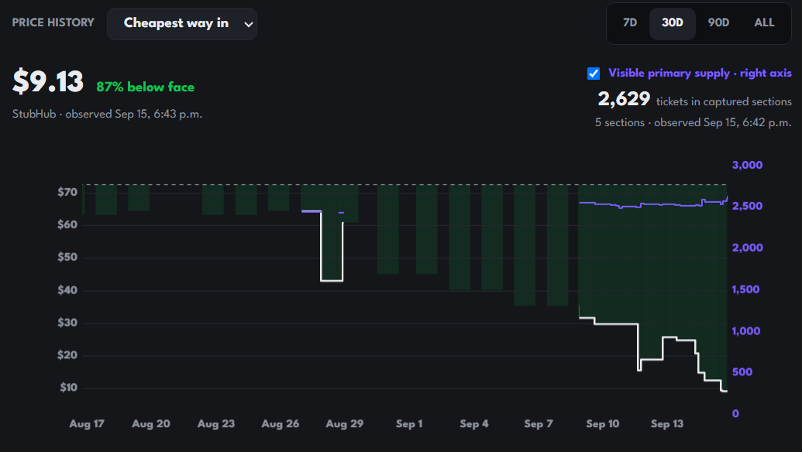Click the 1,000 supply axis label
The height and width of the screenshot is (452, 802).
pos(745,331)
